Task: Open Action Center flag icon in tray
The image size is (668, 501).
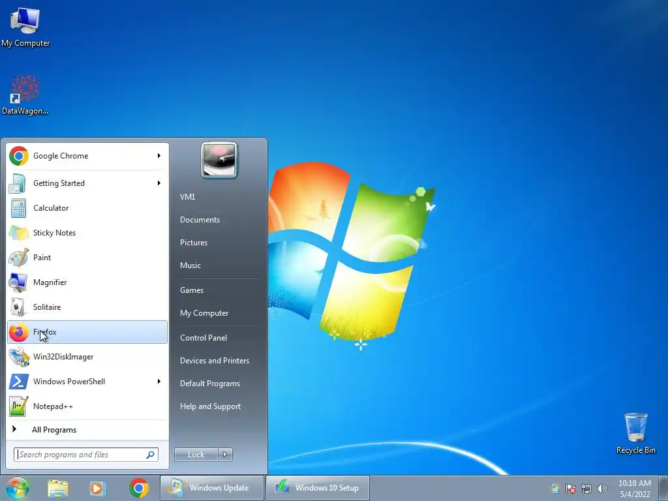Action: click(570, 489)
